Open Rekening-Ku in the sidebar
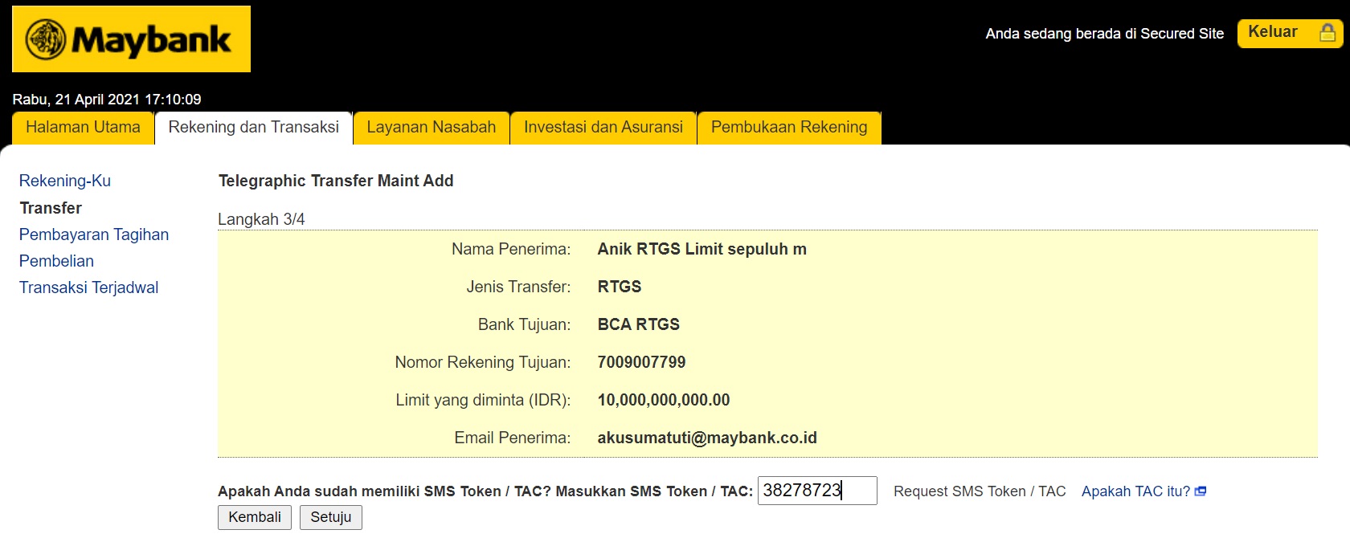 (65, 181)
